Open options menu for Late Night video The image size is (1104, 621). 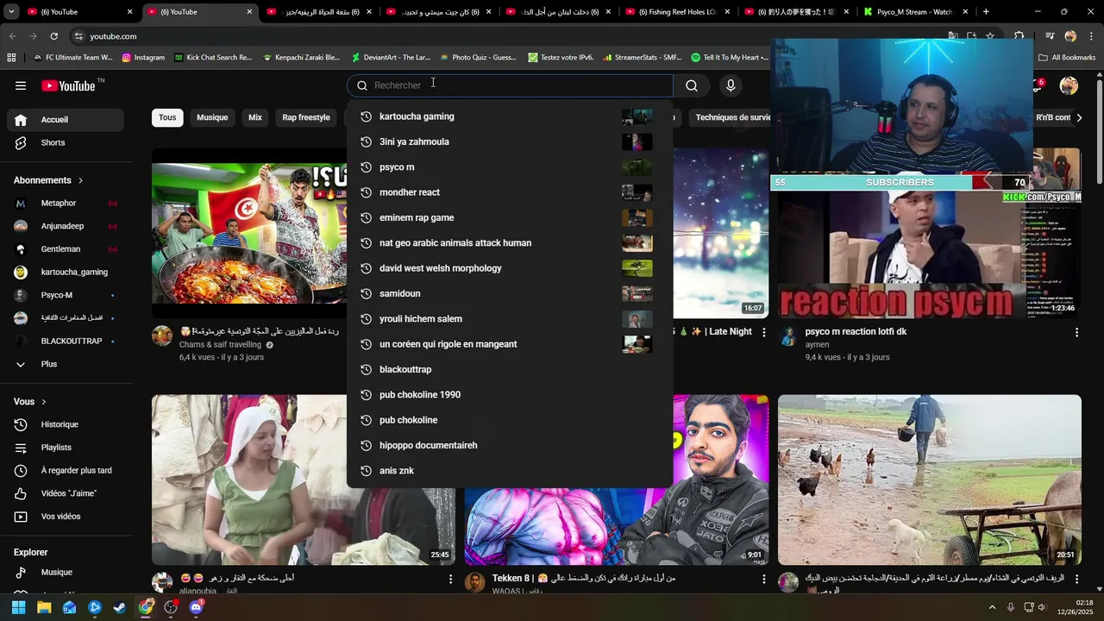[x=763, y=332]
